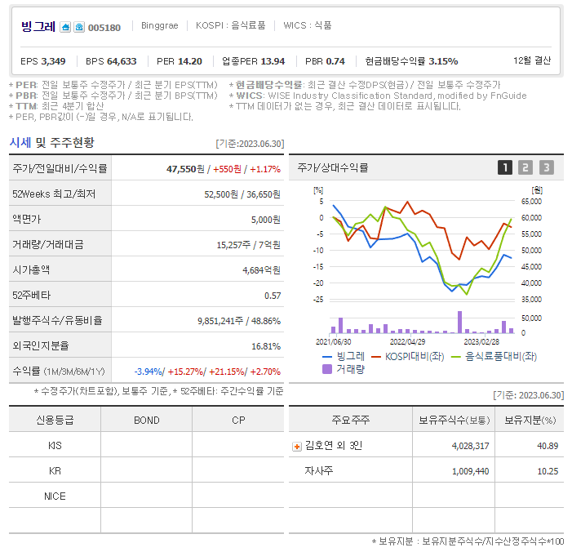Screen dimensions: 572x552
Task: Click the 주요주주 column header
Action: tap(351, 421)
